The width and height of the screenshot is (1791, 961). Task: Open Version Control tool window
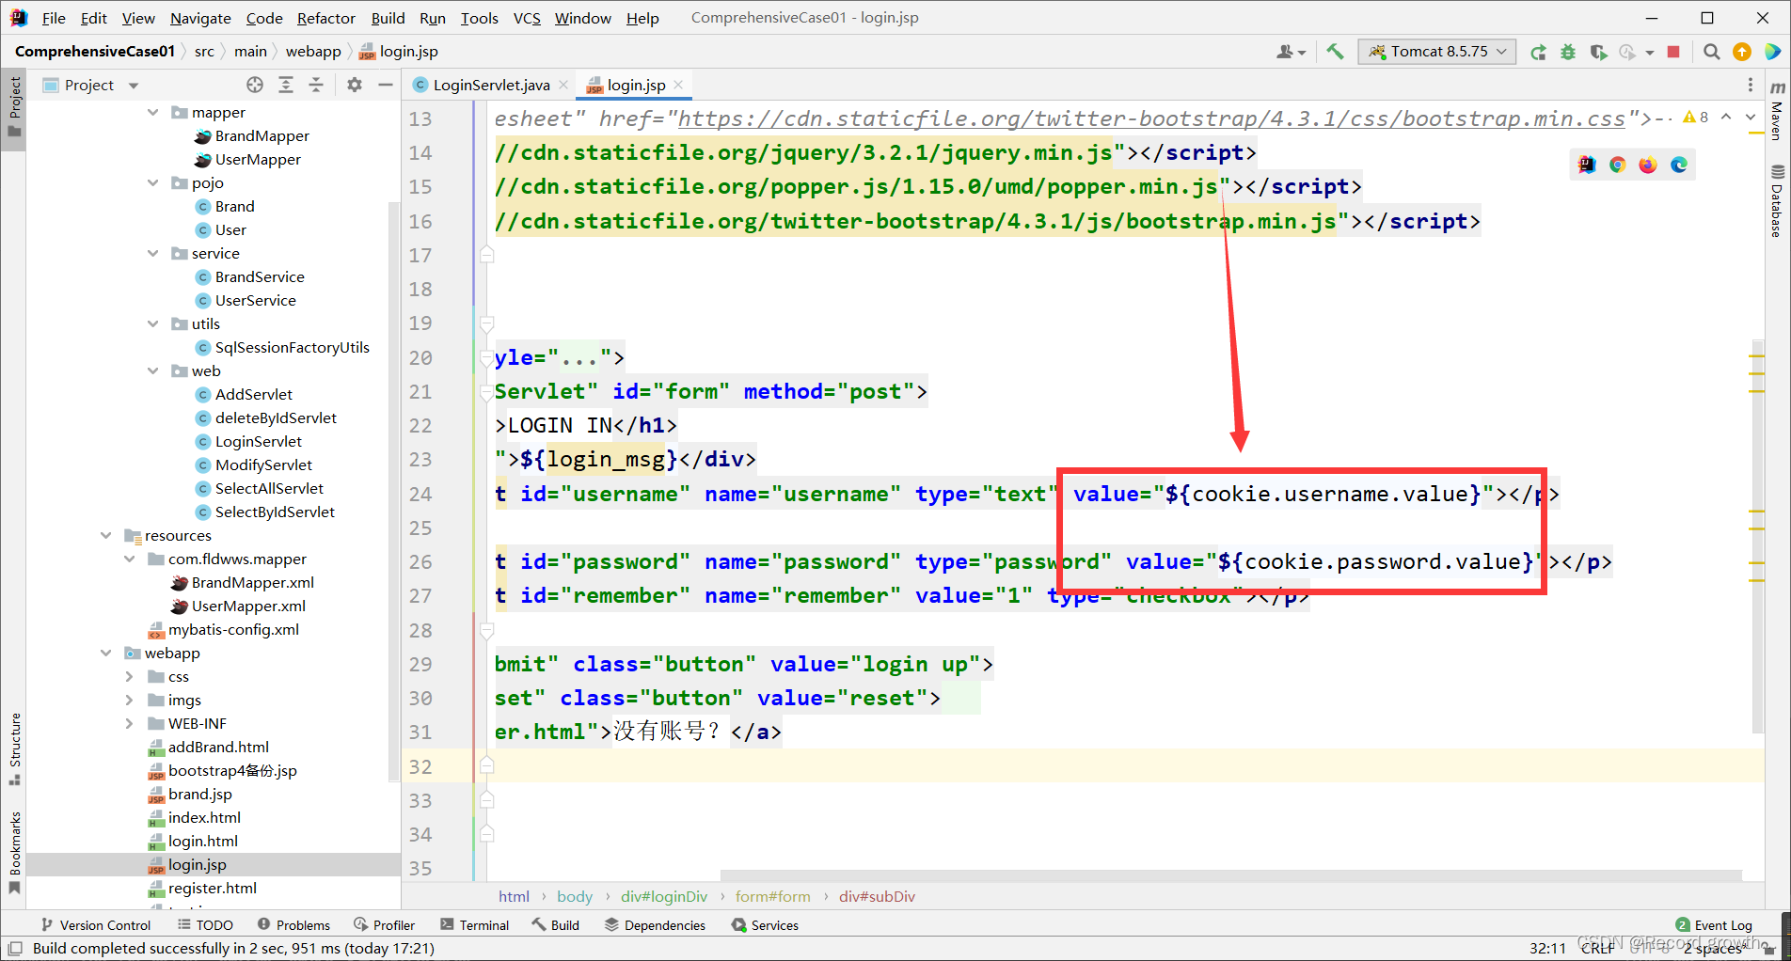[x=95, y=925]
